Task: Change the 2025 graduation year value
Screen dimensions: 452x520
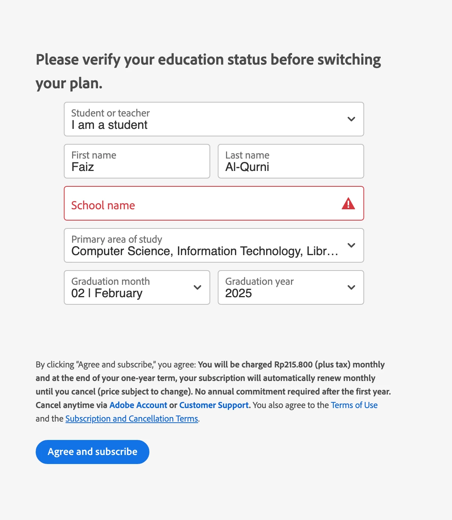Action: (291, 287)
